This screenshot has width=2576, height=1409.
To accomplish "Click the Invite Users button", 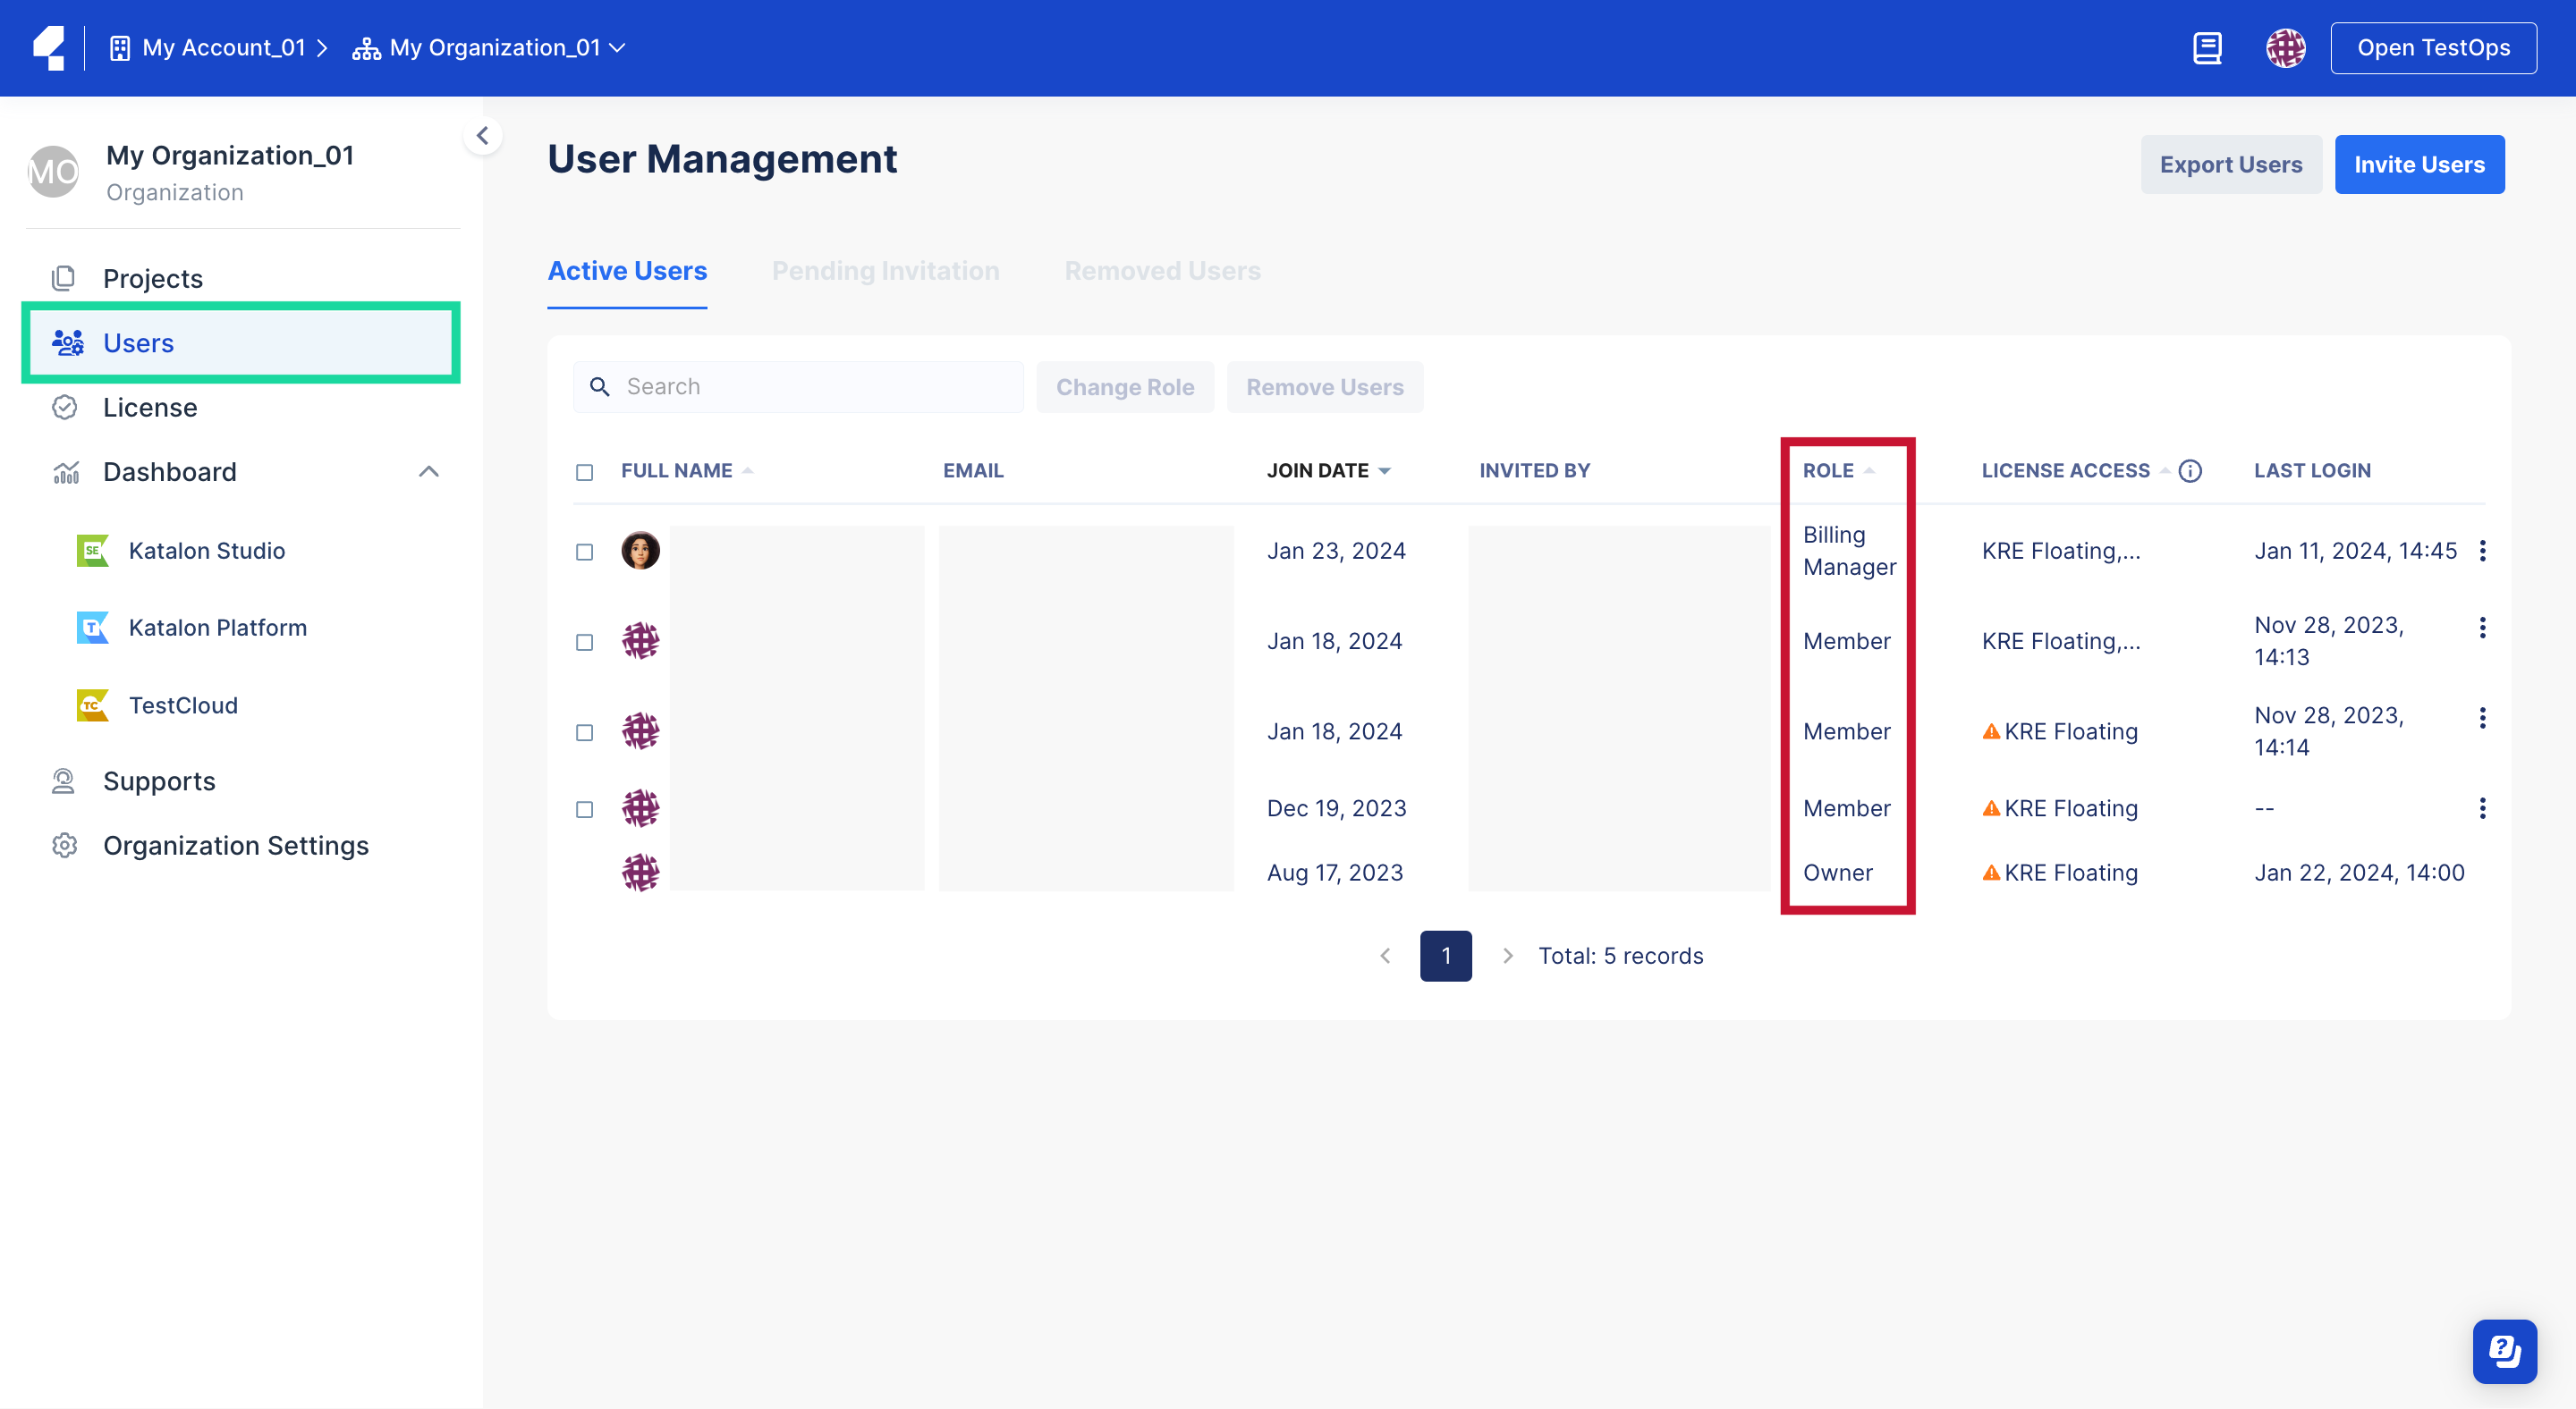I will click(2420, 164).
